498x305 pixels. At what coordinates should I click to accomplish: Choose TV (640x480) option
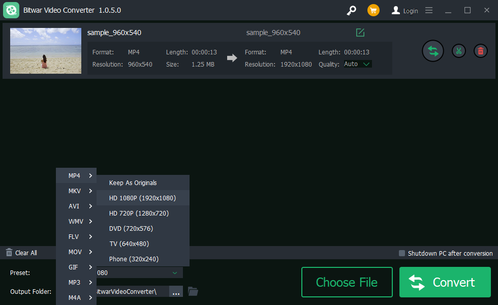point(143,243)
